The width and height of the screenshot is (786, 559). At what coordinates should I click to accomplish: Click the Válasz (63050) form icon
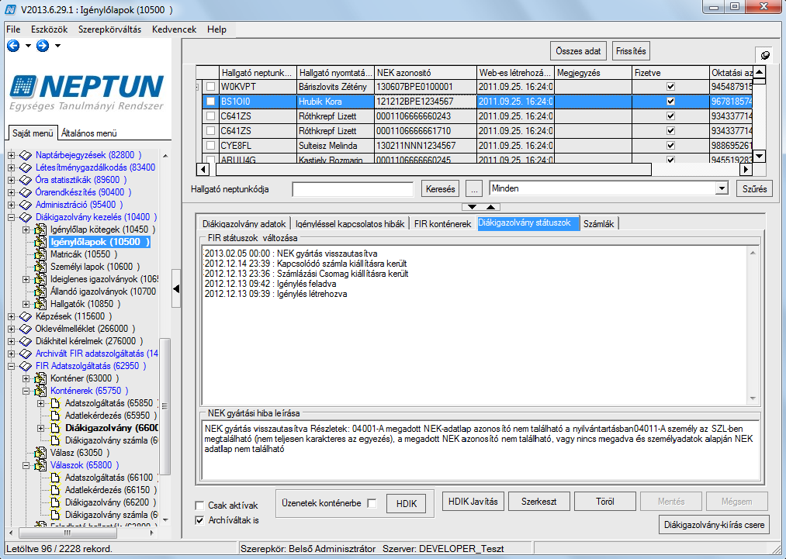click(x=40, y=453)
